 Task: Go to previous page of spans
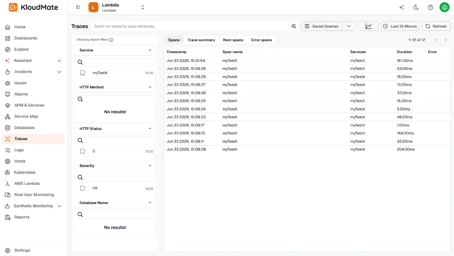pos(436,40)
